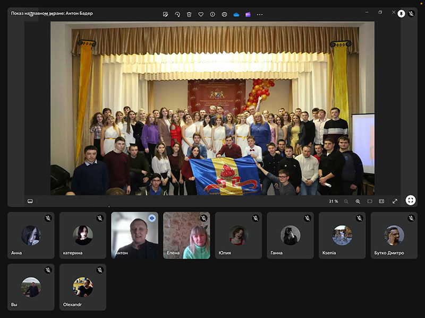Zoom in with the plus magnifier
The height and width of the screenshot is (318, 425).
[x=358, y=201]
